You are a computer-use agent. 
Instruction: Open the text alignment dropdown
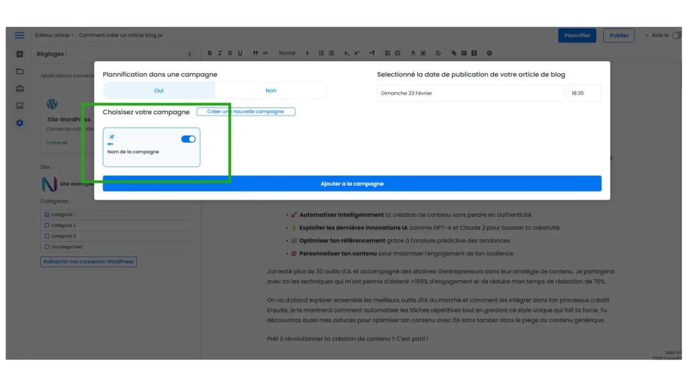pos(438,53)
